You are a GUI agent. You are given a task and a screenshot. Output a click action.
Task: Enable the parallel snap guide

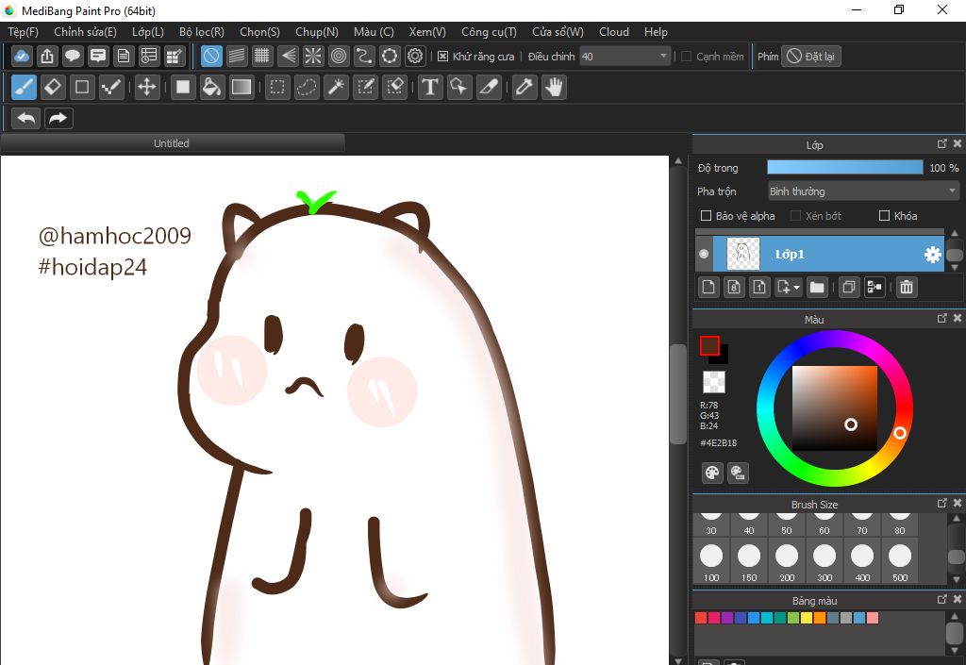pos(237,56)
